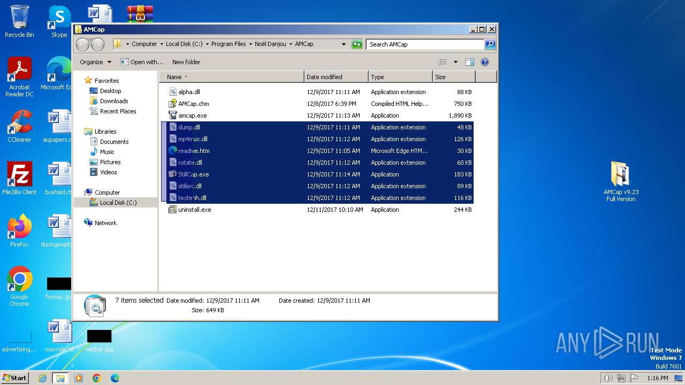Click the Refresh button beside address bar
Viewport: 685px width, 385px height.
click(357, 44)
